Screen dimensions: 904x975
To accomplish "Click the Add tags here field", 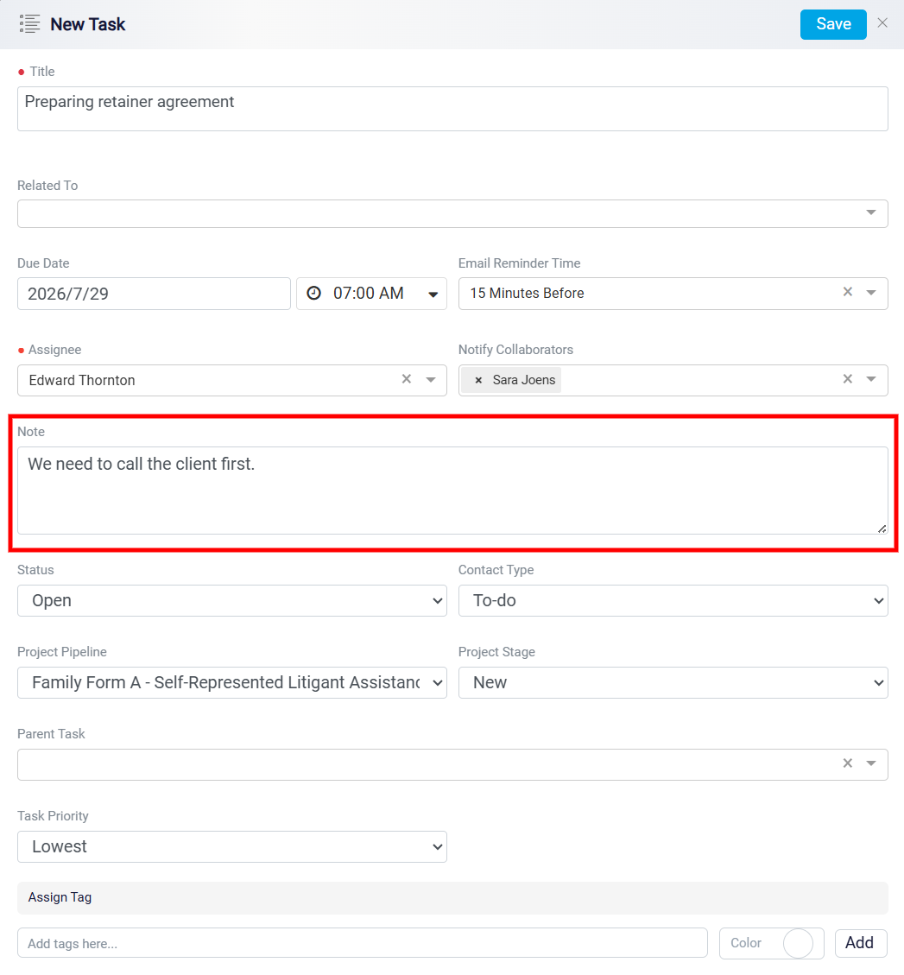I will (x=363, y=943).
